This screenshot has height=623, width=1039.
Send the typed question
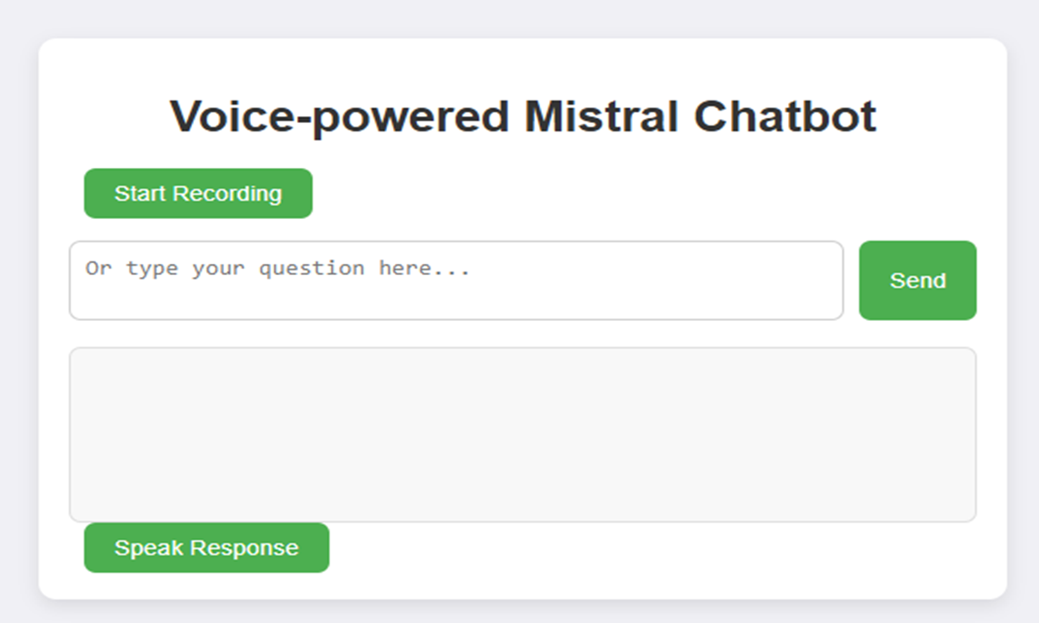click(x=918, y=280)
